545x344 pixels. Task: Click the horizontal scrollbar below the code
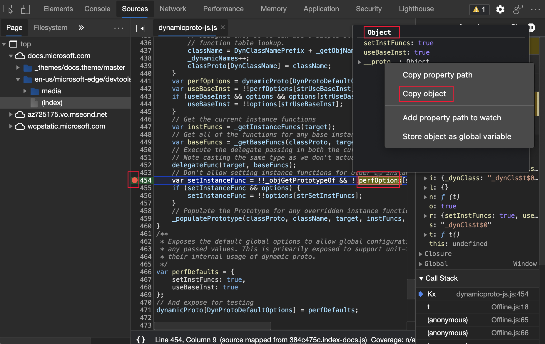pos(212,326)
